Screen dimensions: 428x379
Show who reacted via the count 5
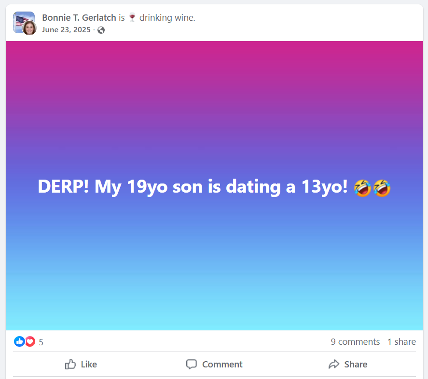tap(41, 342)
